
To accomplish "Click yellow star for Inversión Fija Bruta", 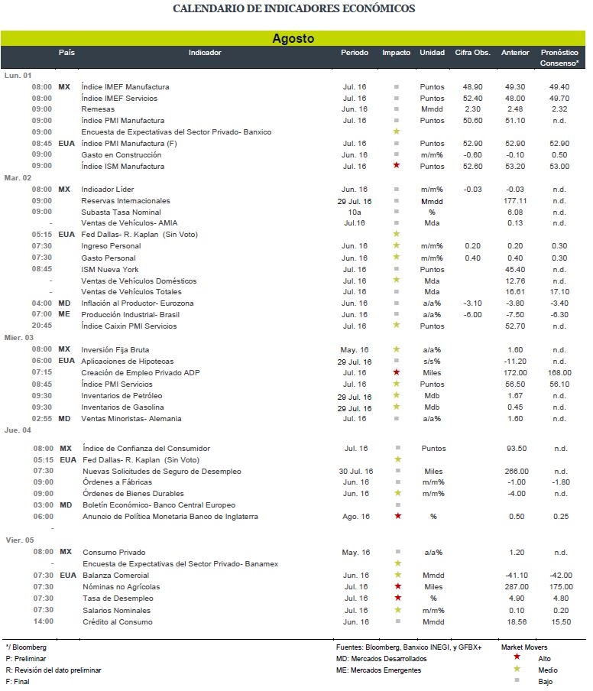I will [x=396, y=349].
